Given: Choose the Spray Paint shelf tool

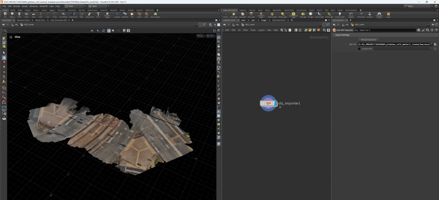Looking at the screenshot, I should [x=90, y=15].
